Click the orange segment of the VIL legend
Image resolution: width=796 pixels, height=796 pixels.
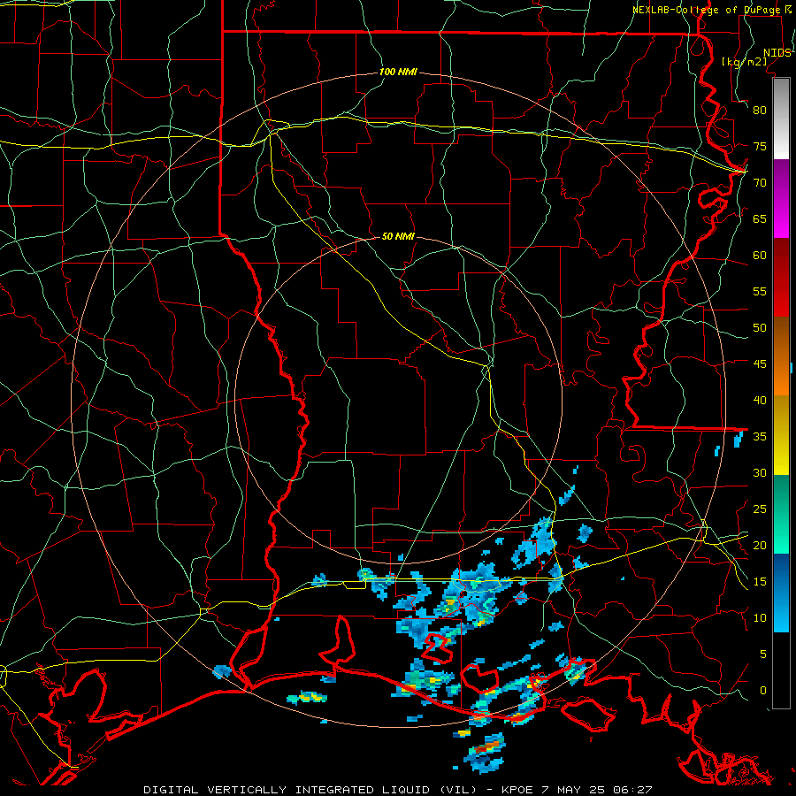(781, 356)
